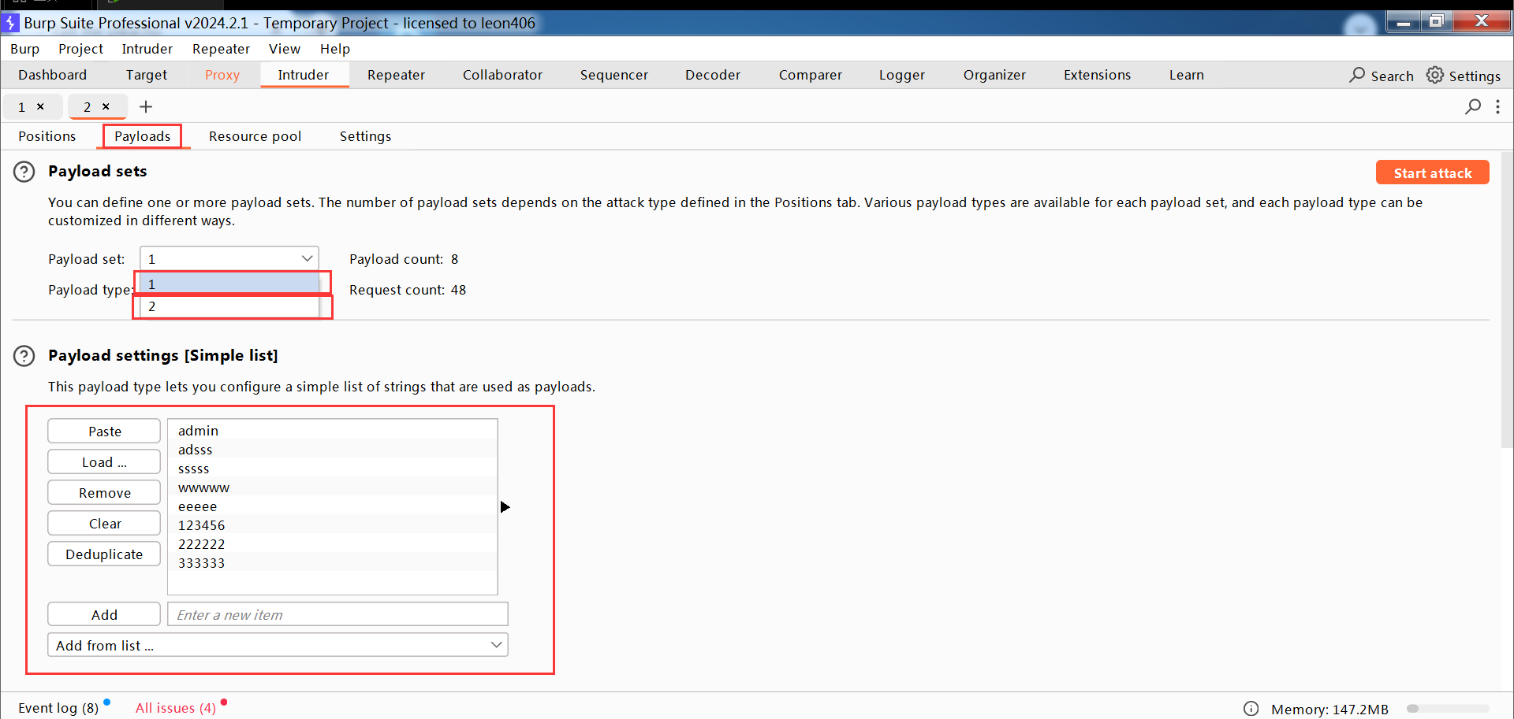Open the Project menu

tap(80, 49)
